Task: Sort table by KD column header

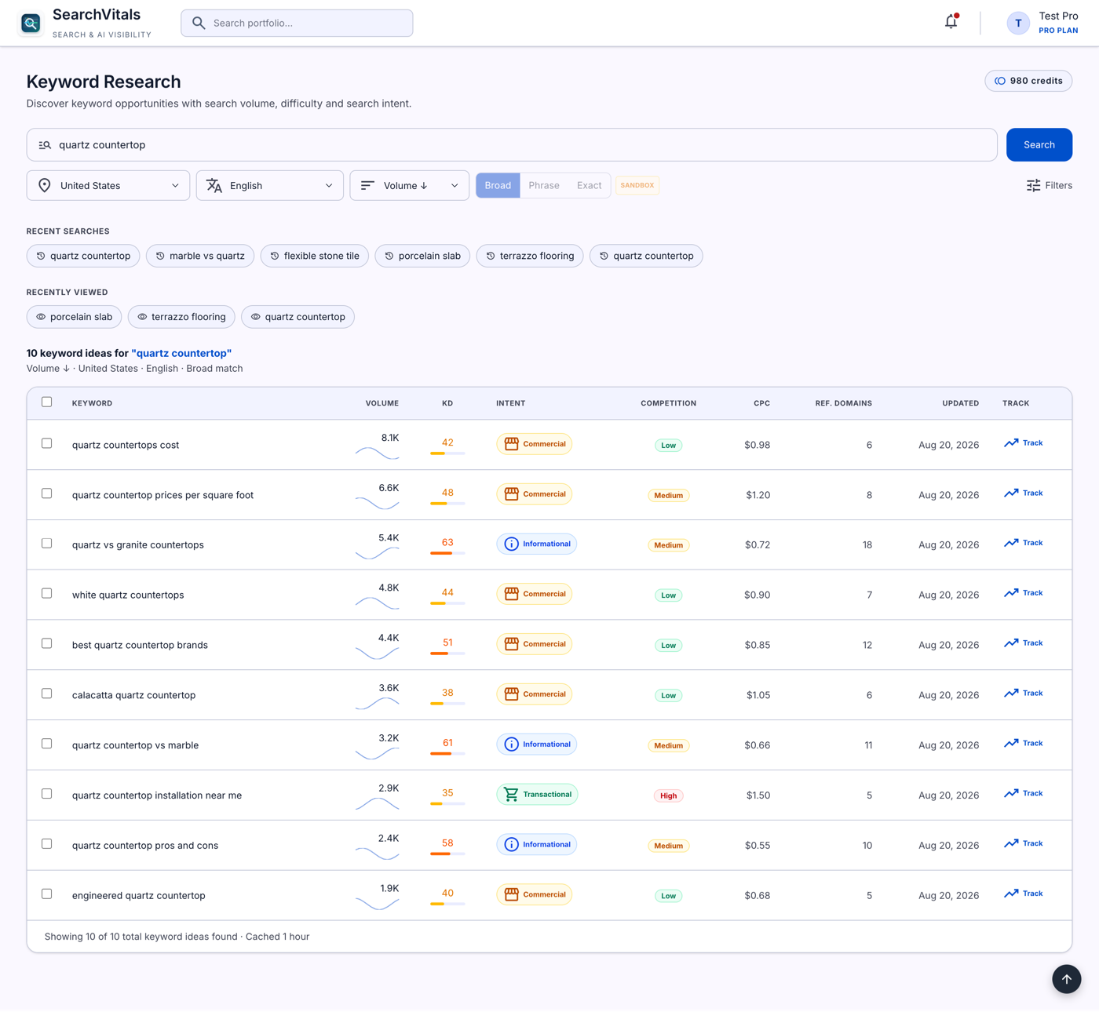Action: [447, 403]
